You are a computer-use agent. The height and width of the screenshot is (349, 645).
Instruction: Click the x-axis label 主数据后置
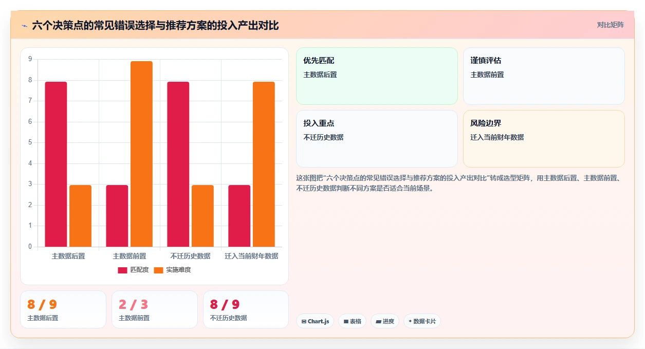68,256
